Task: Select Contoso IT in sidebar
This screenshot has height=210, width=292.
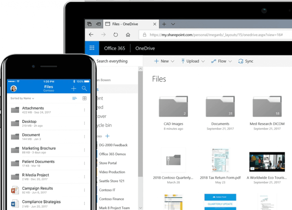Action: (x=107, y=190)
